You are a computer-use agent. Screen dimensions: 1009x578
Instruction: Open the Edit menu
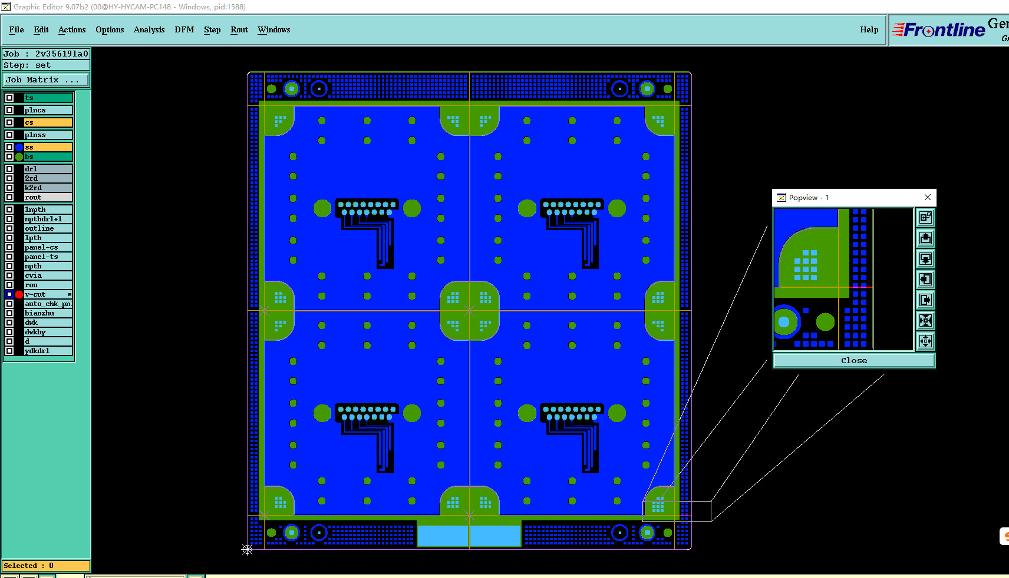coord(41,29)
